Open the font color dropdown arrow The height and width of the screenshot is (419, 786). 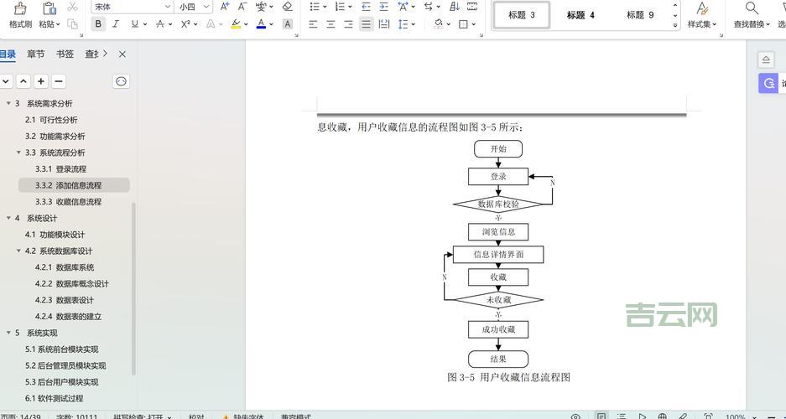(271, 24)
